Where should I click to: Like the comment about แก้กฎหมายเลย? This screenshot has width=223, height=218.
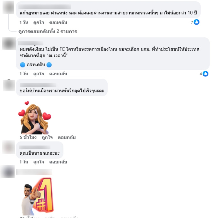38,23
